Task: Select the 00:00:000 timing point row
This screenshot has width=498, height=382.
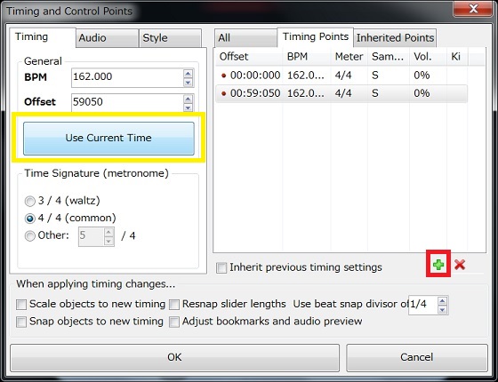Action: [x=341, y=76]
